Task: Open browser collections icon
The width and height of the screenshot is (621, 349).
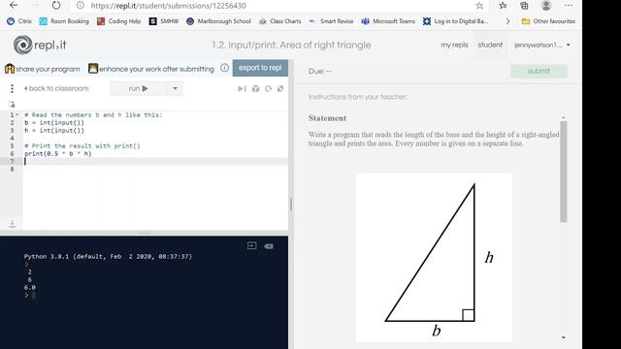Action: point(524,6)
